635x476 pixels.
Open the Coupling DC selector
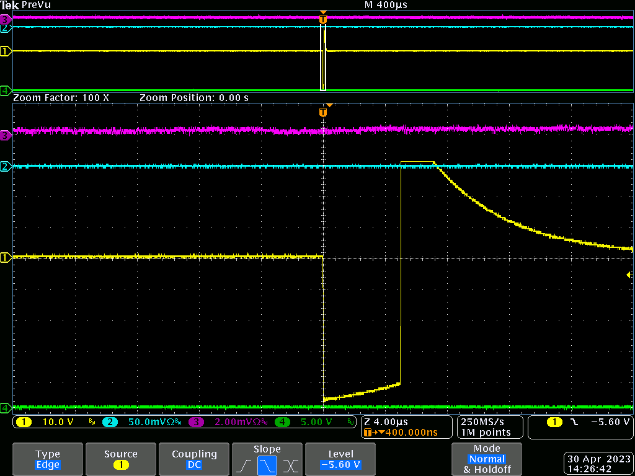[194, 459]
